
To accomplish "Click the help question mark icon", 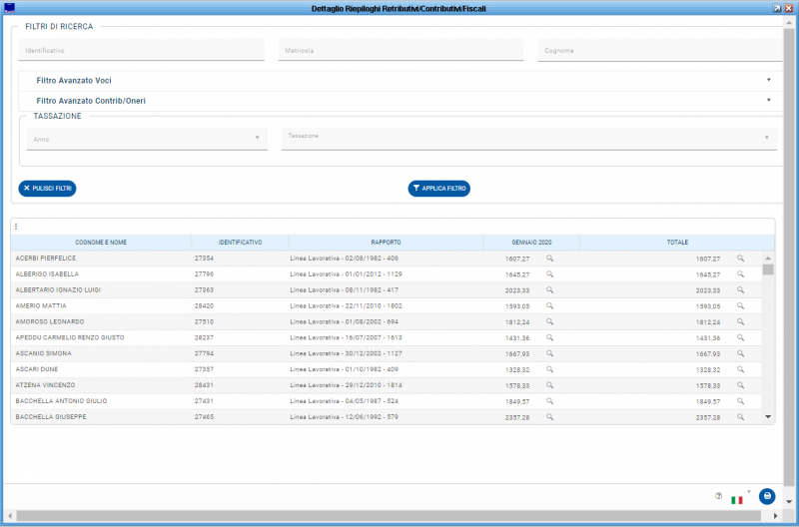I will tap(718, 496).
